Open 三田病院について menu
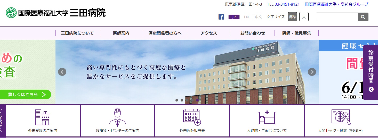The height and width of the screenshot is (138, 378). point(77,33)
